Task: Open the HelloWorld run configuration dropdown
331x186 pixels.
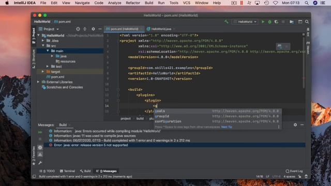Action: (x=245, y=22)
